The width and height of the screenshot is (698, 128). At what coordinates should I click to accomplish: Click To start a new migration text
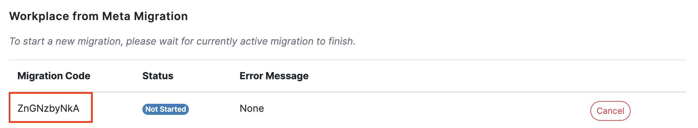pos(65,41)
